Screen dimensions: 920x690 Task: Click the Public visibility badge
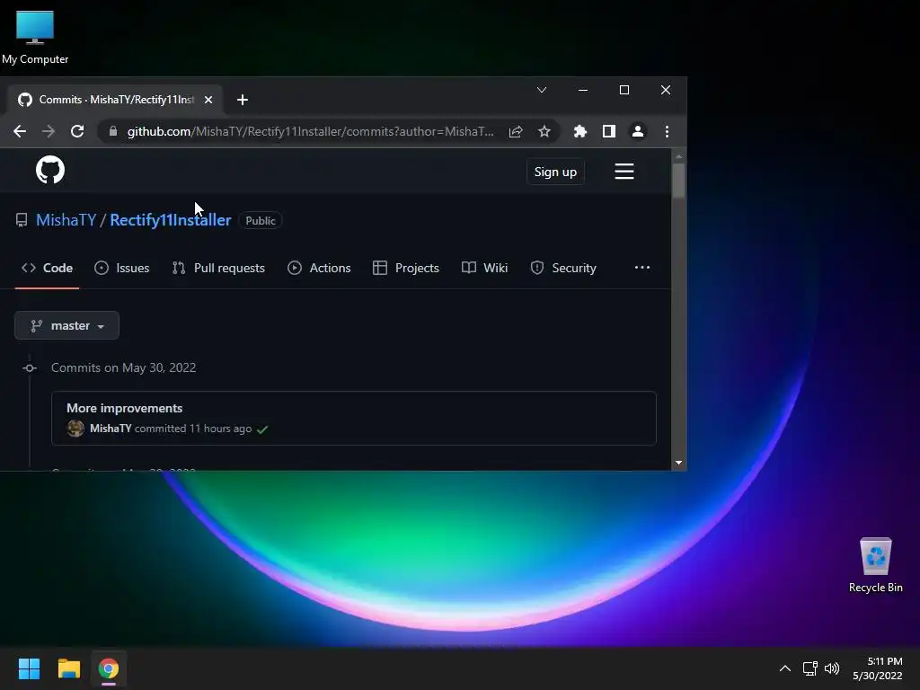pos(260,221)
